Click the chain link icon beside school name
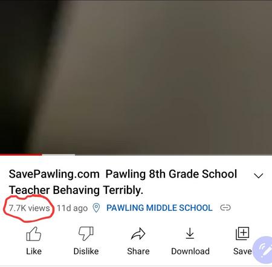Viewport: 272px width, 267px height. tap(225, 208)
